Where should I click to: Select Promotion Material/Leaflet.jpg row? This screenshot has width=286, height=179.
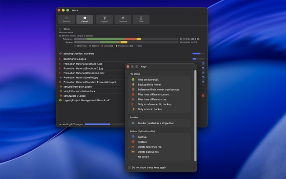click(x=91, y=77)
